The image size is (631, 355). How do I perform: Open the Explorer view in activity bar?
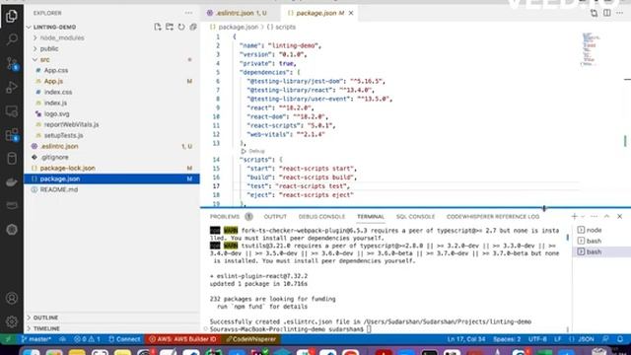pos(12,16)
